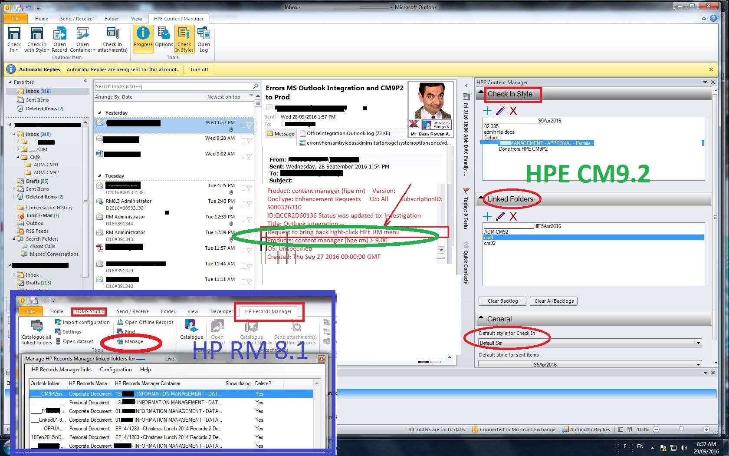729x456 pixels.
Task: Switch to the Send / Receive tab
Action: click(x=76, y=19)
